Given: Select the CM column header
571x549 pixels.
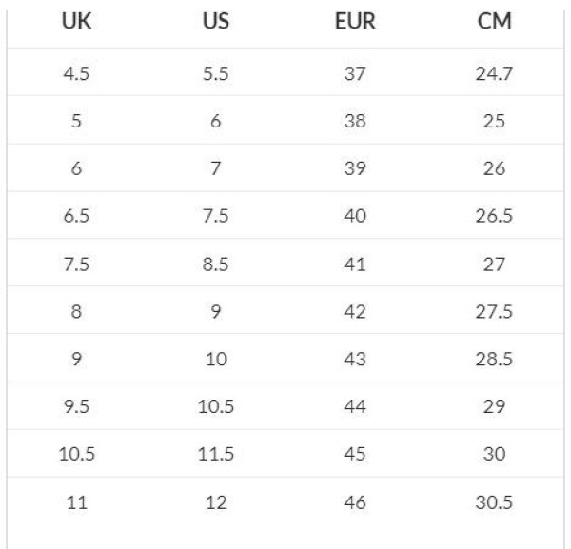Looking at the screenshot, I should click(x=495, y=22).
